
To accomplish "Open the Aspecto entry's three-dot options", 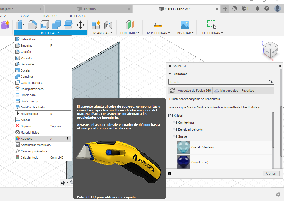I will [x=68, y=139].
